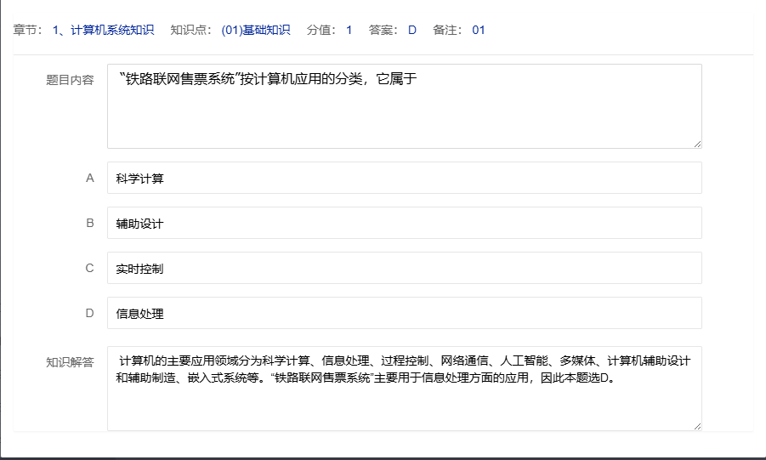Click the label C beside 实时控制
This screenshot has width=766, height=460.
(x=89, y=269)
